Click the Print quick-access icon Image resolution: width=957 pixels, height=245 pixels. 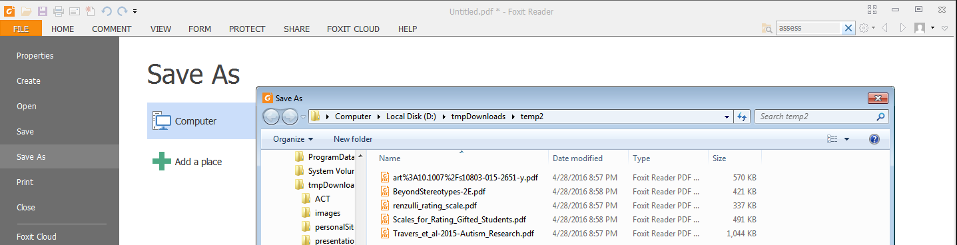(59, 11)
